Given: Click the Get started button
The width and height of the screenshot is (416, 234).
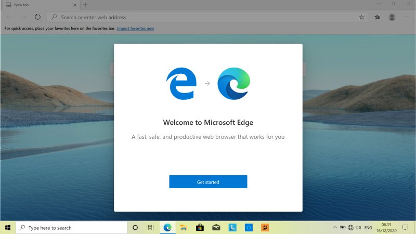Looking at the screenshot, I should point(208,181).
